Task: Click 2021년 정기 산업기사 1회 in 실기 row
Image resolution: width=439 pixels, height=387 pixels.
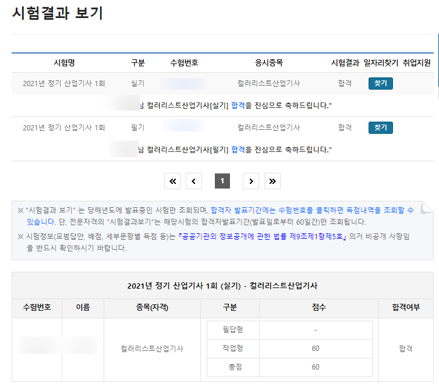Action: (64, 83)
